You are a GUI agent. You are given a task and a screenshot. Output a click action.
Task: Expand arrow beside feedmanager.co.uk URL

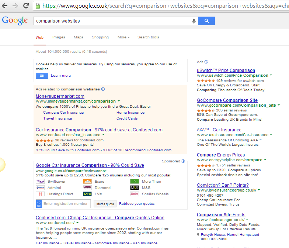pos(247,219)
